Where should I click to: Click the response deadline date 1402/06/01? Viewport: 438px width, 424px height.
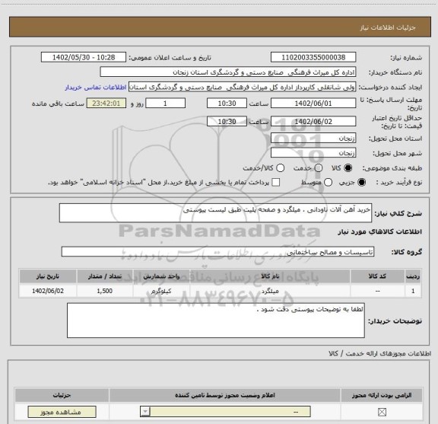pyautogui.click(x=313, y=104)
